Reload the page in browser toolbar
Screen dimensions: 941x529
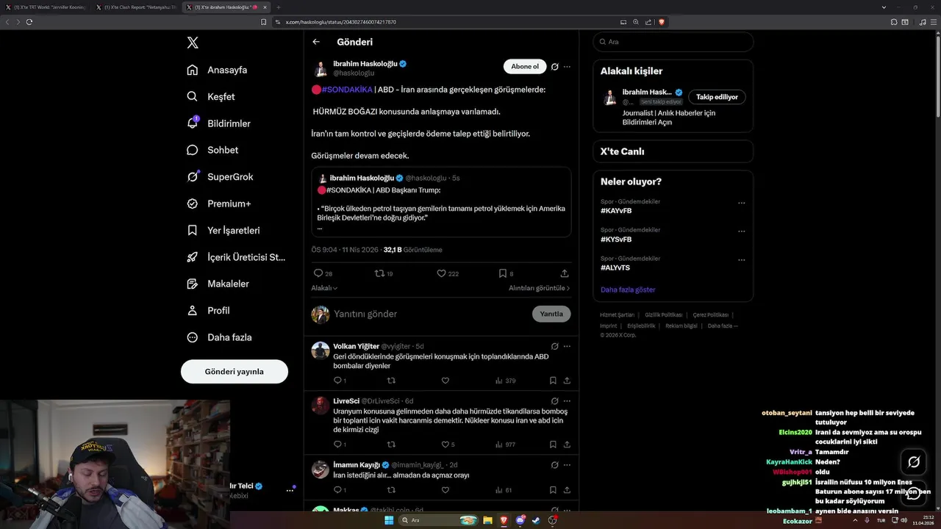click(x=29, y=22)
